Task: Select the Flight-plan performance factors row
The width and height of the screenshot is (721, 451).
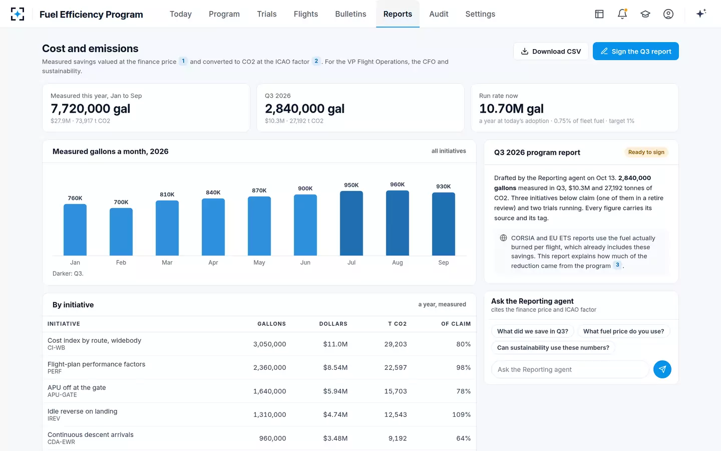Action: coord(259,367)
